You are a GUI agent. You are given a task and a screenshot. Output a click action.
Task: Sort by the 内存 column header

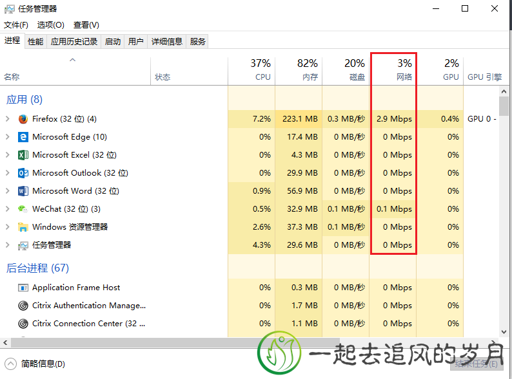click(x=299, y=69)
